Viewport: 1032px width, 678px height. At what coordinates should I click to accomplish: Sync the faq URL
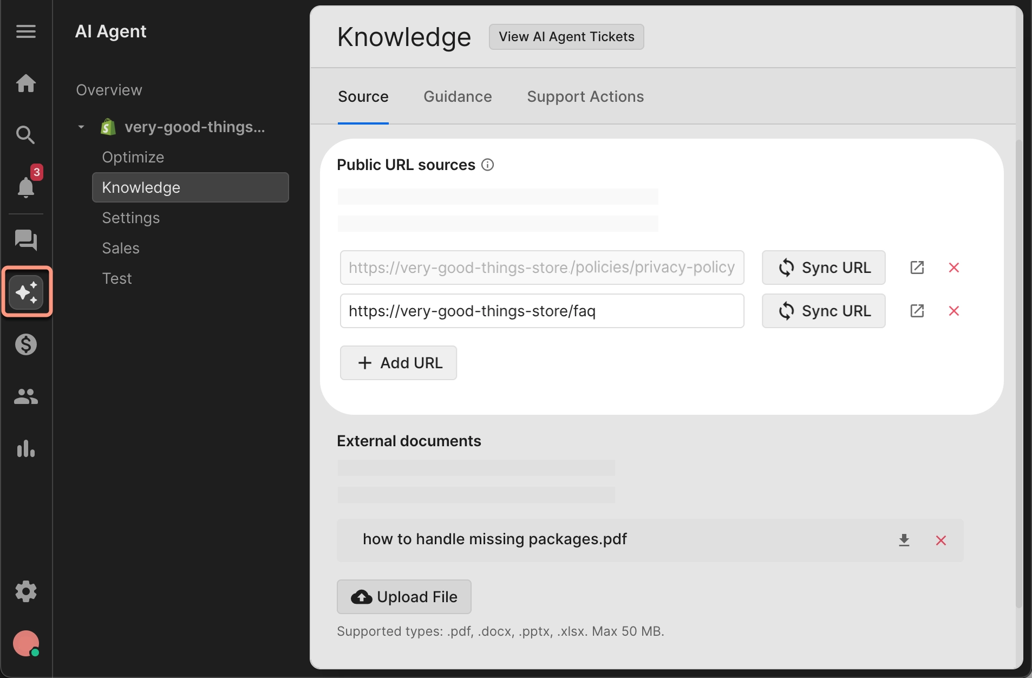pos(822,311)
